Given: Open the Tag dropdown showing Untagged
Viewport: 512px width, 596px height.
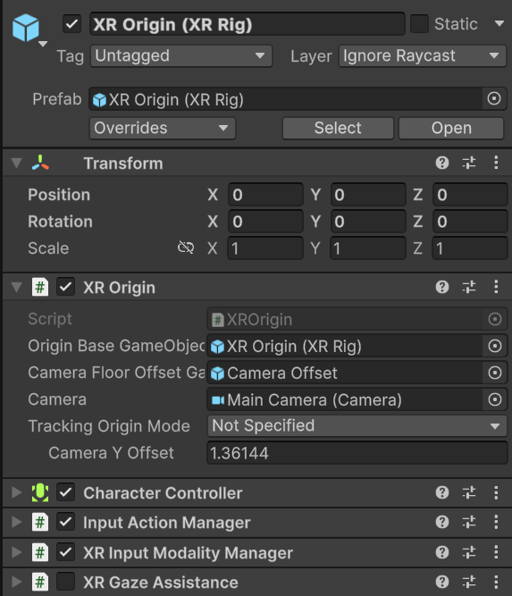Looking at the screenshot, I should [x=181, y=56].
